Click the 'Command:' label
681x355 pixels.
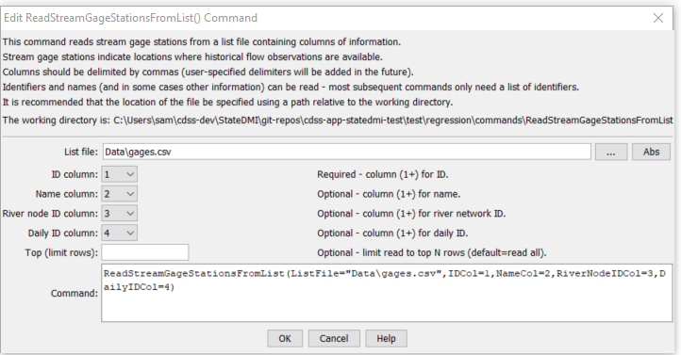[75, 294]
